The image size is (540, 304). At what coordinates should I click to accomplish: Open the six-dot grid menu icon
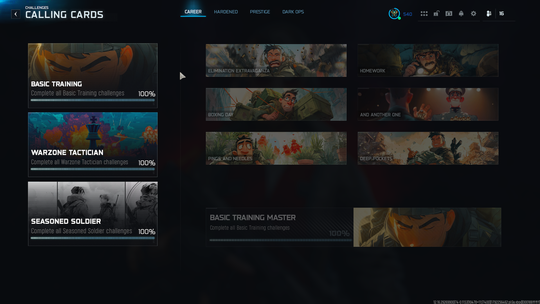[x=424, y=14]
